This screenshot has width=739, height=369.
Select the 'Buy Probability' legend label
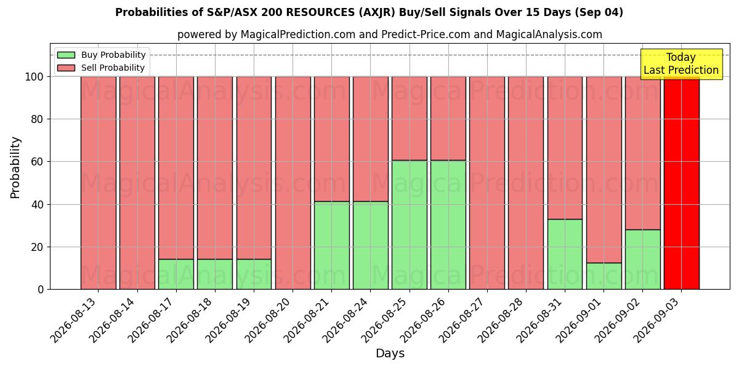point(113,55)
